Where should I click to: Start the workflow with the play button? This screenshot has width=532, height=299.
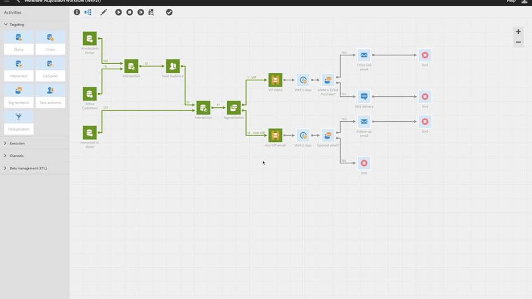119,12
